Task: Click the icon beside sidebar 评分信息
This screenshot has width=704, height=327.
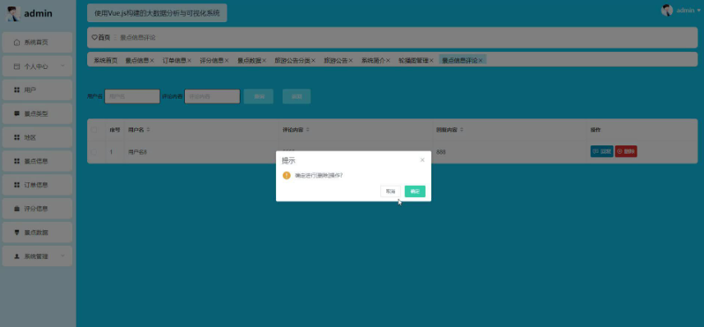Action: click(x=17, y=209)
